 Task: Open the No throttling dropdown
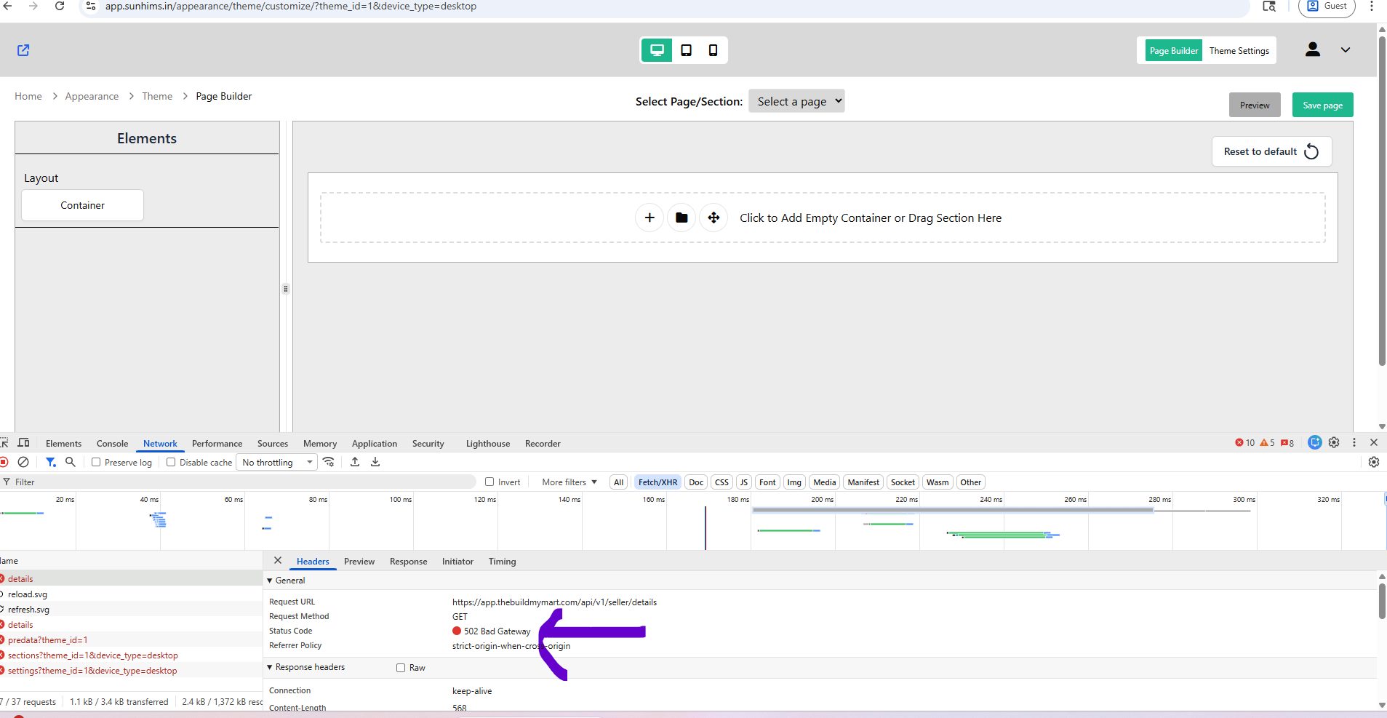click(276, 462)
